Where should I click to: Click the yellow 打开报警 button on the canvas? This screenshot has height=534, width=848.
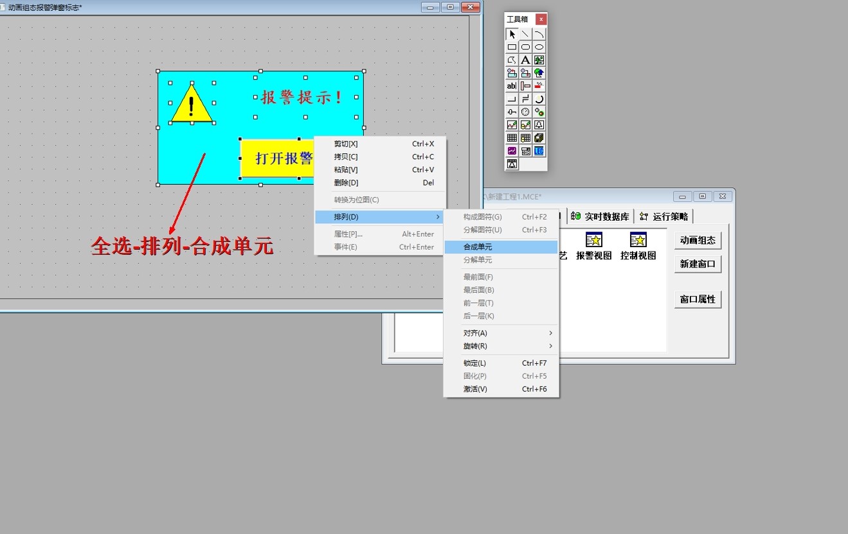(x=276, y=157)
